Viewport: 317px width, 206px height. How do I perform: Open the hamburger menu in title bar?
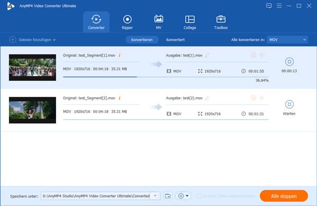click(x=279, y=6)
